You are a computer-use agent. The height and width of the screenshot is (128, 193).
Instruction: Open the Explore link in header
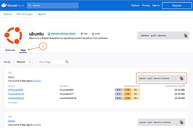click(135, 5)
